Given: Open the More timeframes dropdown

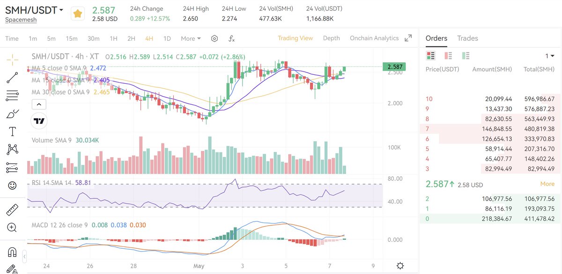Looking at the screenshot, I should [191, 38].
